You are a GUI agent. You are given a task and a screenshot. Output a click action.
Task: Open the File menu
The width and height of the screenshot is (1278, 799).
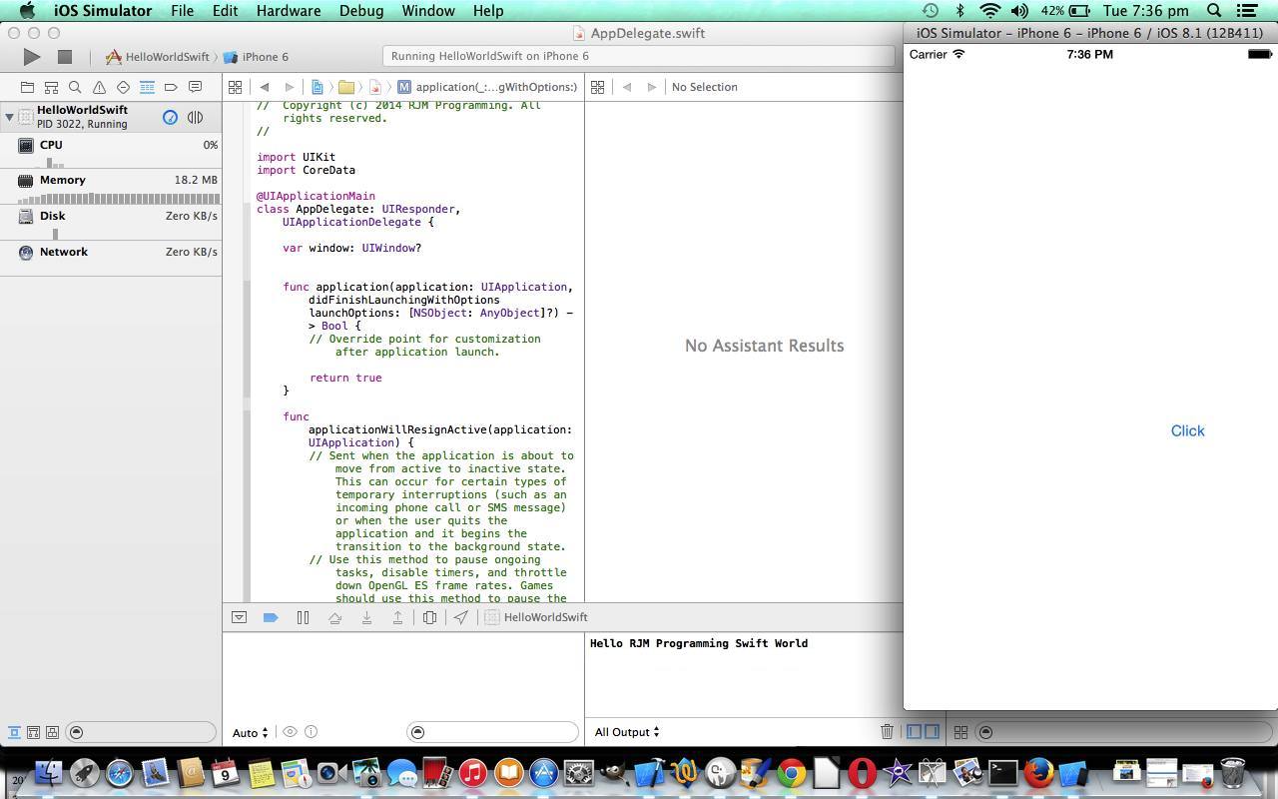tap(182, 11)
